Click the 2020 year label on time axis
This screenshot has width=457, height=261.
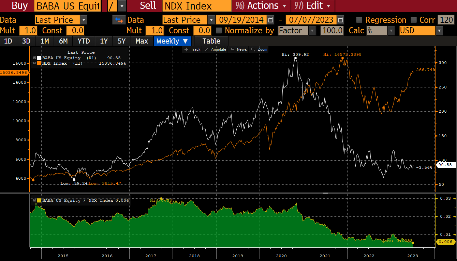click(x=281, y=256)
